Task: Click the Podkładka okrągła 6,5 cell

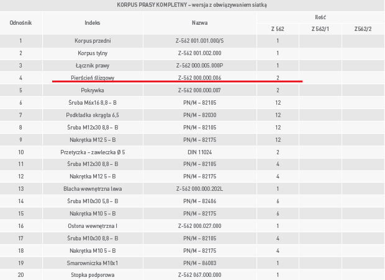Action: coord(93,115)
